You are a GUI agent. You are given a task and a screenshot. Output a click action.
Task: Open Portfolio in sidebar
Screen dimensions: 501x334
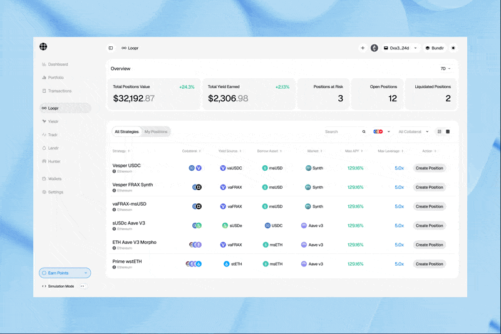pos(53,78)
